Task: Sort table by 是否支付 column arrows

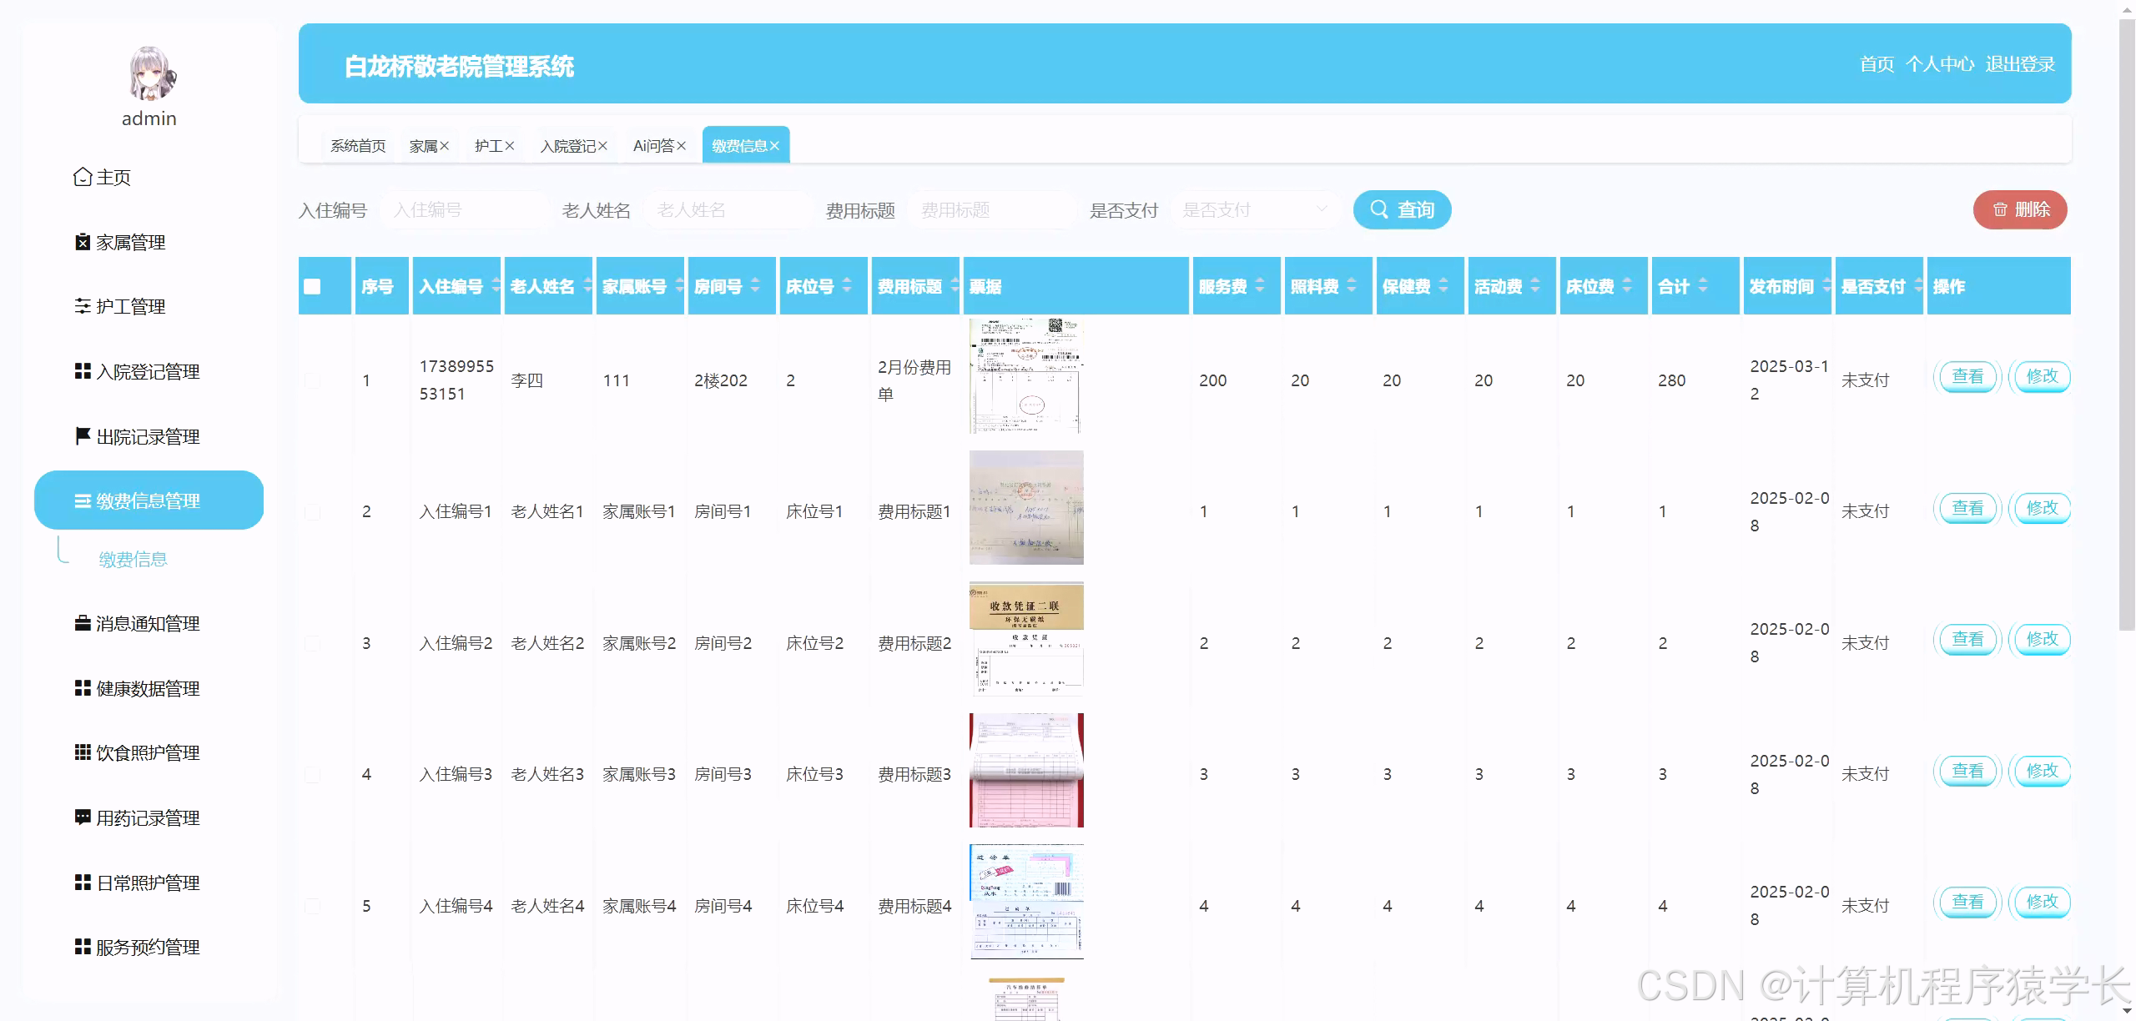Action: (1918, 285)
